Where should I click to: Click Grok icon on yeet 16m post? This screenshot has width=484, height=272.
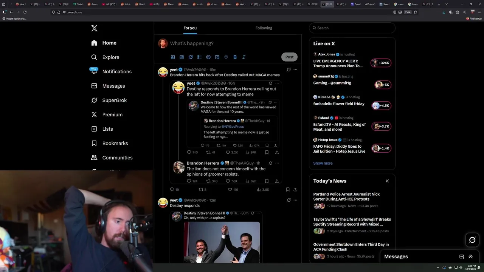pyautogui.click(x=289, y=70)
